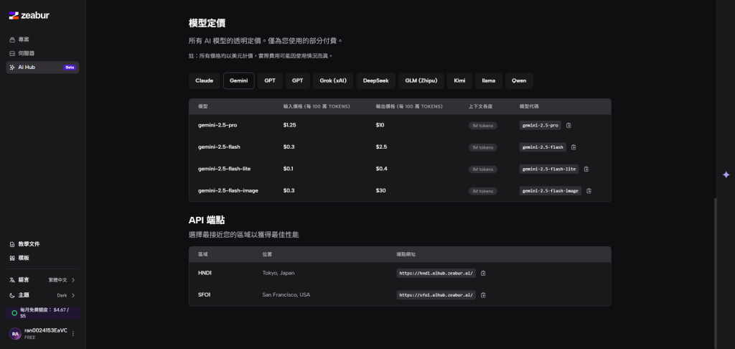Switch to the Claude pricing tab
735x349 pixels.
coord(205,80)
